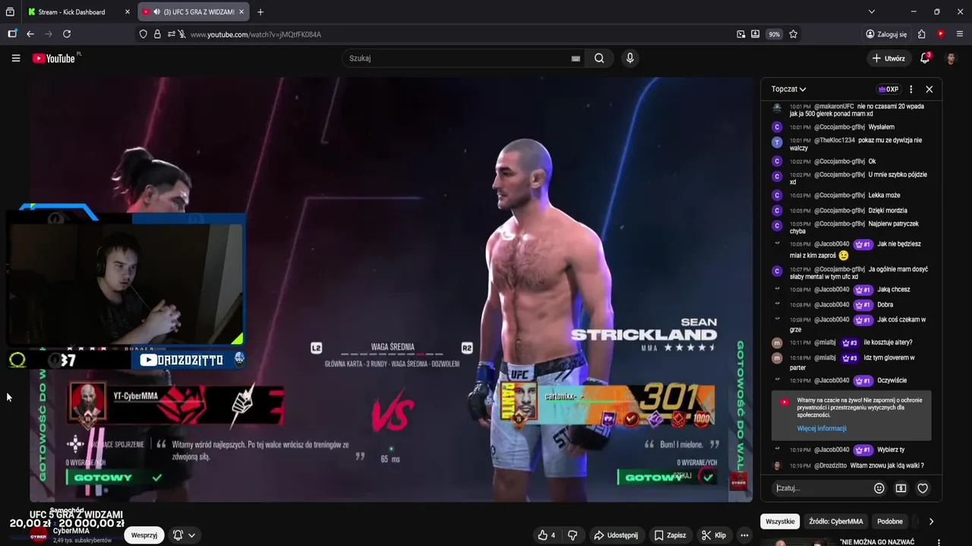The width and height of the screenshot is (972, 546).
Task: Start voice search with the microphone icon
Action: 630,58
